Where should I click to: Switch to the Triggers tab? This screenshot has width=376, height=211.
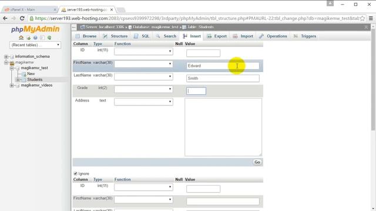click(x=305, y=36)
